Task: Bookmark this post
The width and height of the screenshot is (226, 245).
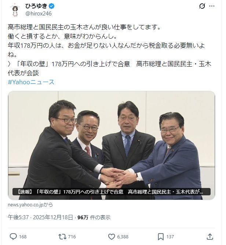Action: pos(161,237)
